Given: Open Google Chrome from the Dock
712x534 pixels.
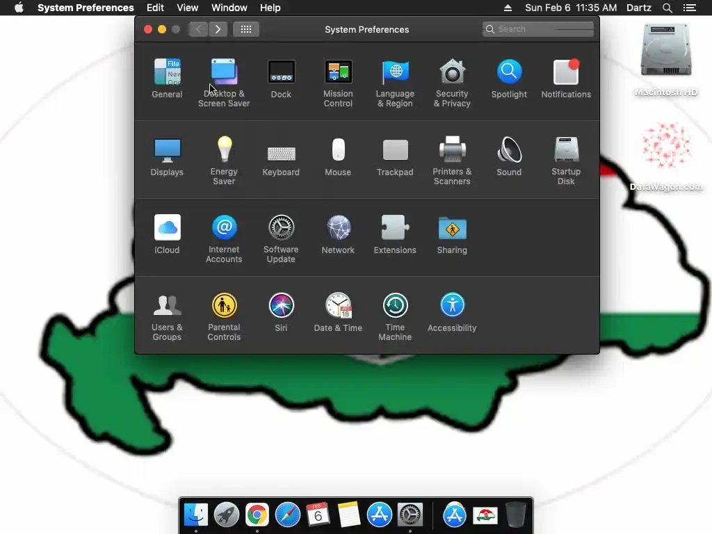Looking at the screenshot, I should 257,515.
